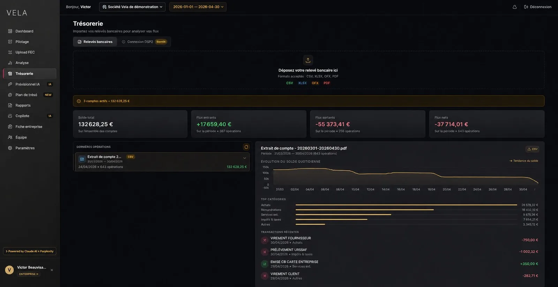
Task: Open Société Vela de démonstration dropdown
Action: [132, 7]
